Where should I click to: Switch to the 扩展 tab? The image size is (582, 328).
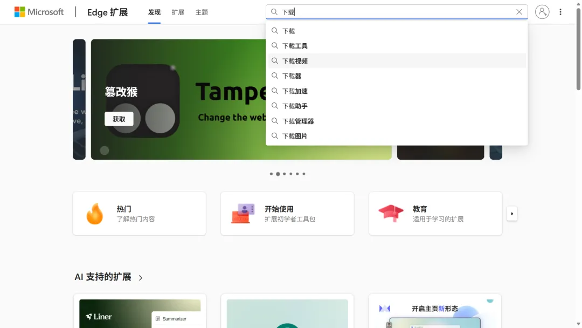178,12
